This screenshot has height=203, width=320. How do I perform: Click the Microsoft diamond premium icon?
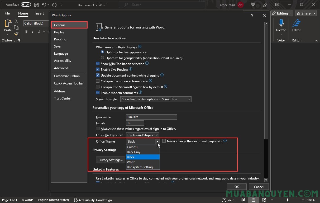click(253, 5)
